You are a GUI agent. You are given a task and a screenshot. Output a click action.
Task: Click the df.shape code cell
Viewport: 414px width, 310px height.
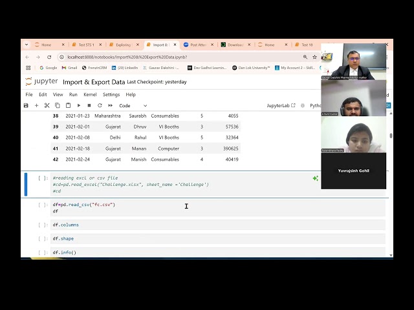click(218, 238)
